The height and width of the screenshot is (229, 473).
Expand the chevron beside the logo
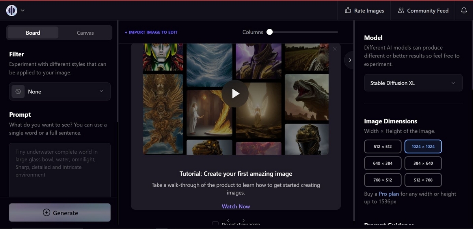[22, 11]
